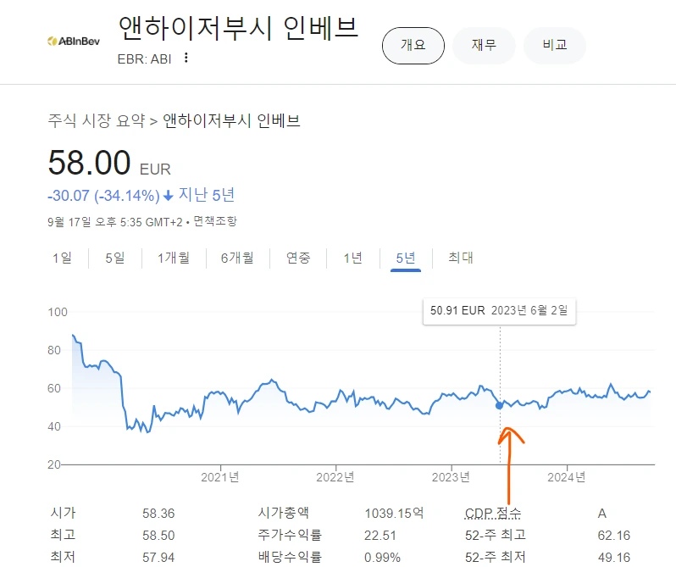Click the 2021년 axis label
Image resolution: width=676 pixels, height=567 pixels.
pos(220,477)
